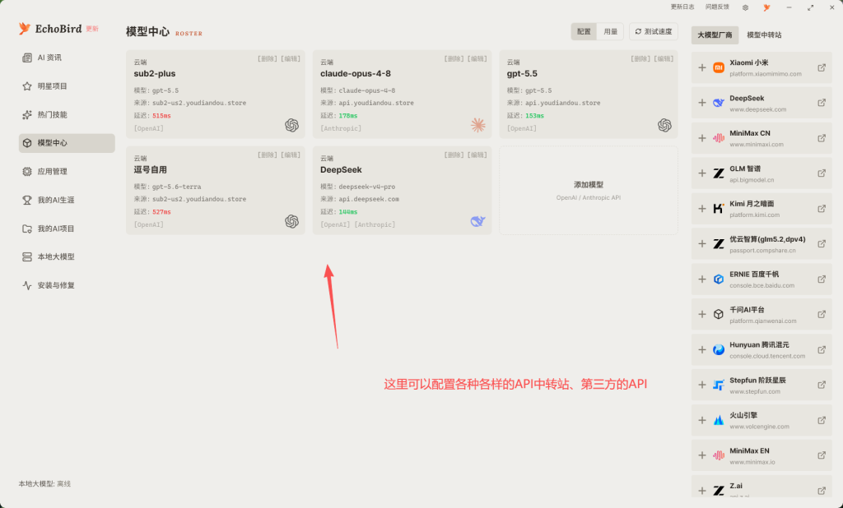Click platform.kimi.com under Kimi 月之暗面
The width and height of the screenshot is (843, 508).
(x=754, y=215)
